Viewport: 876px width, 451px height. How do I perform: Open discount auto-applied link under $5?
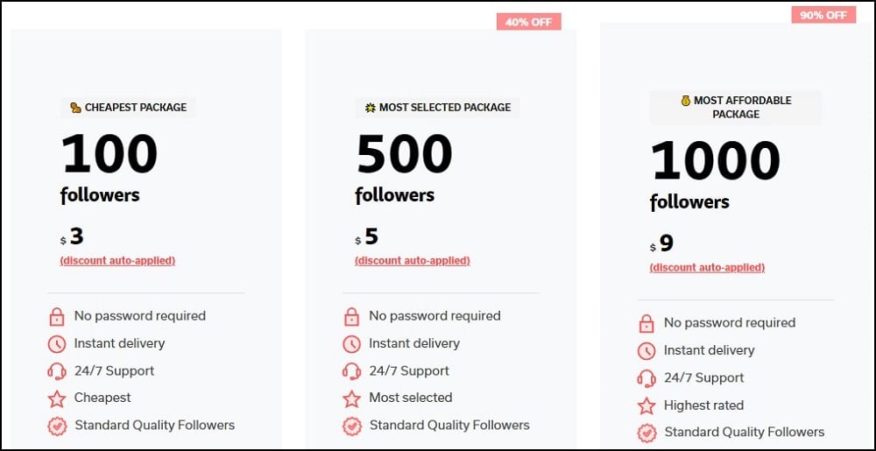tap(413, 261)
